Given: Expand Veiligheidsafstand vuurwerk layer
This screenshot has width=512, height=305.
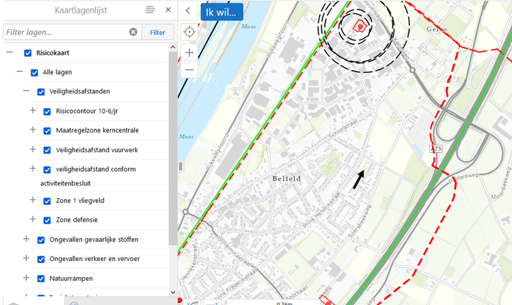Looking at the screenshot, I should click(x=33, y=149).
